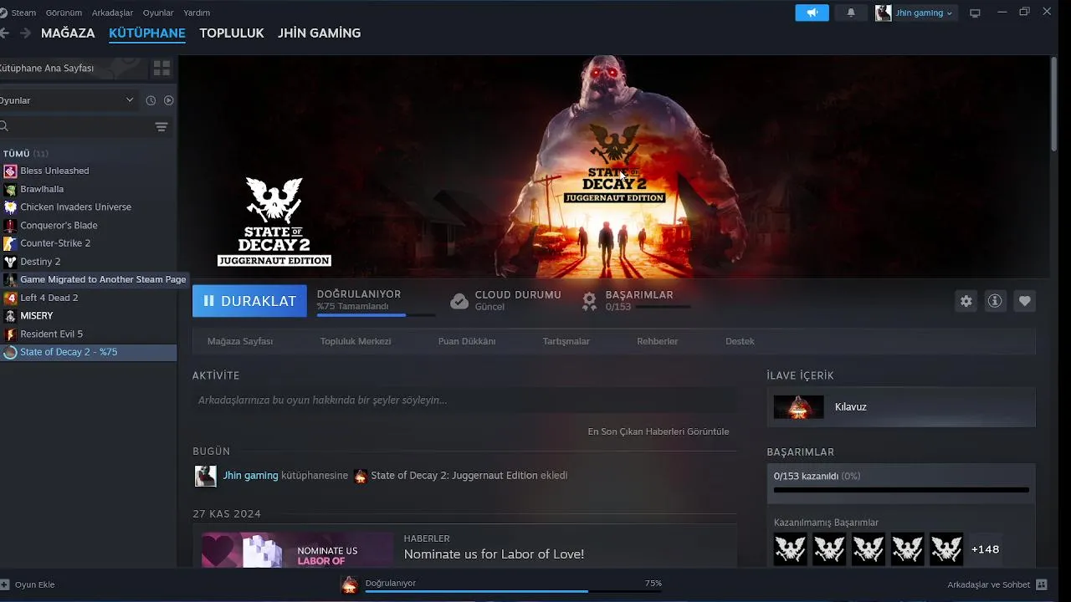Click the announcements megaphone icon
This screenshot has width=1071, height=602.
point(812,13)
